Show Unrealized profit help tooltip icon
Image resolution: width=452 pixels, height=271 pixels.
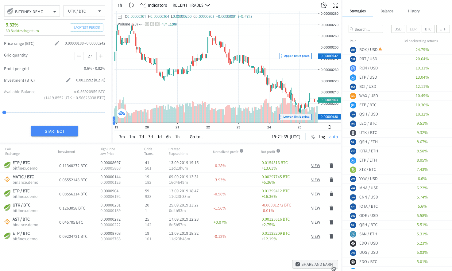click(241, 151)
